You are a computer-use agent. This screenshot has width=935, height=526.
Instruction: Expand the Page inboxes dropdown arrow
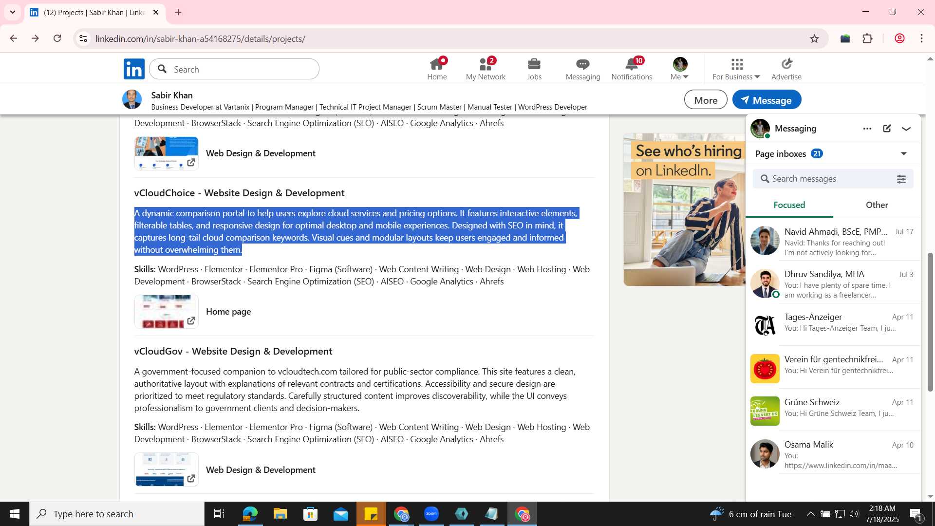tap(904, 154)
